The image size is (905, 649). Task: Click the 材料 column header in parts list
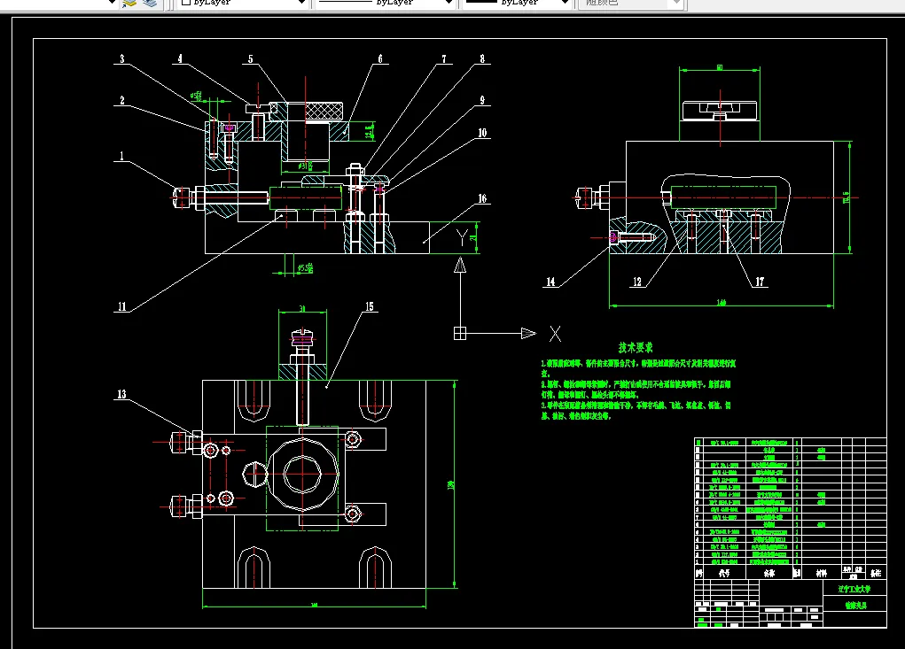tap(821, 573)
